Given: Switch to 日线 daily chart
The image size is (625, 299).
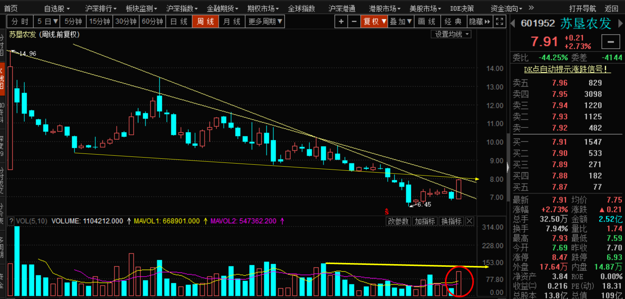Looking at the screenshot, I should point(179,21).
